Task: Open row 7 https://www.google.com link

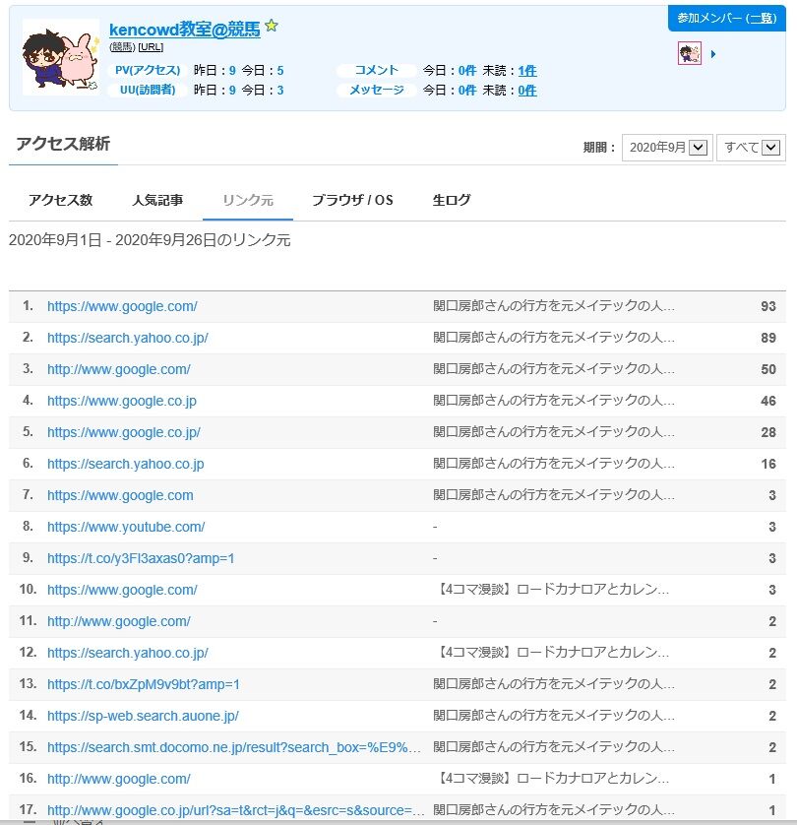Action: (120, 495)
